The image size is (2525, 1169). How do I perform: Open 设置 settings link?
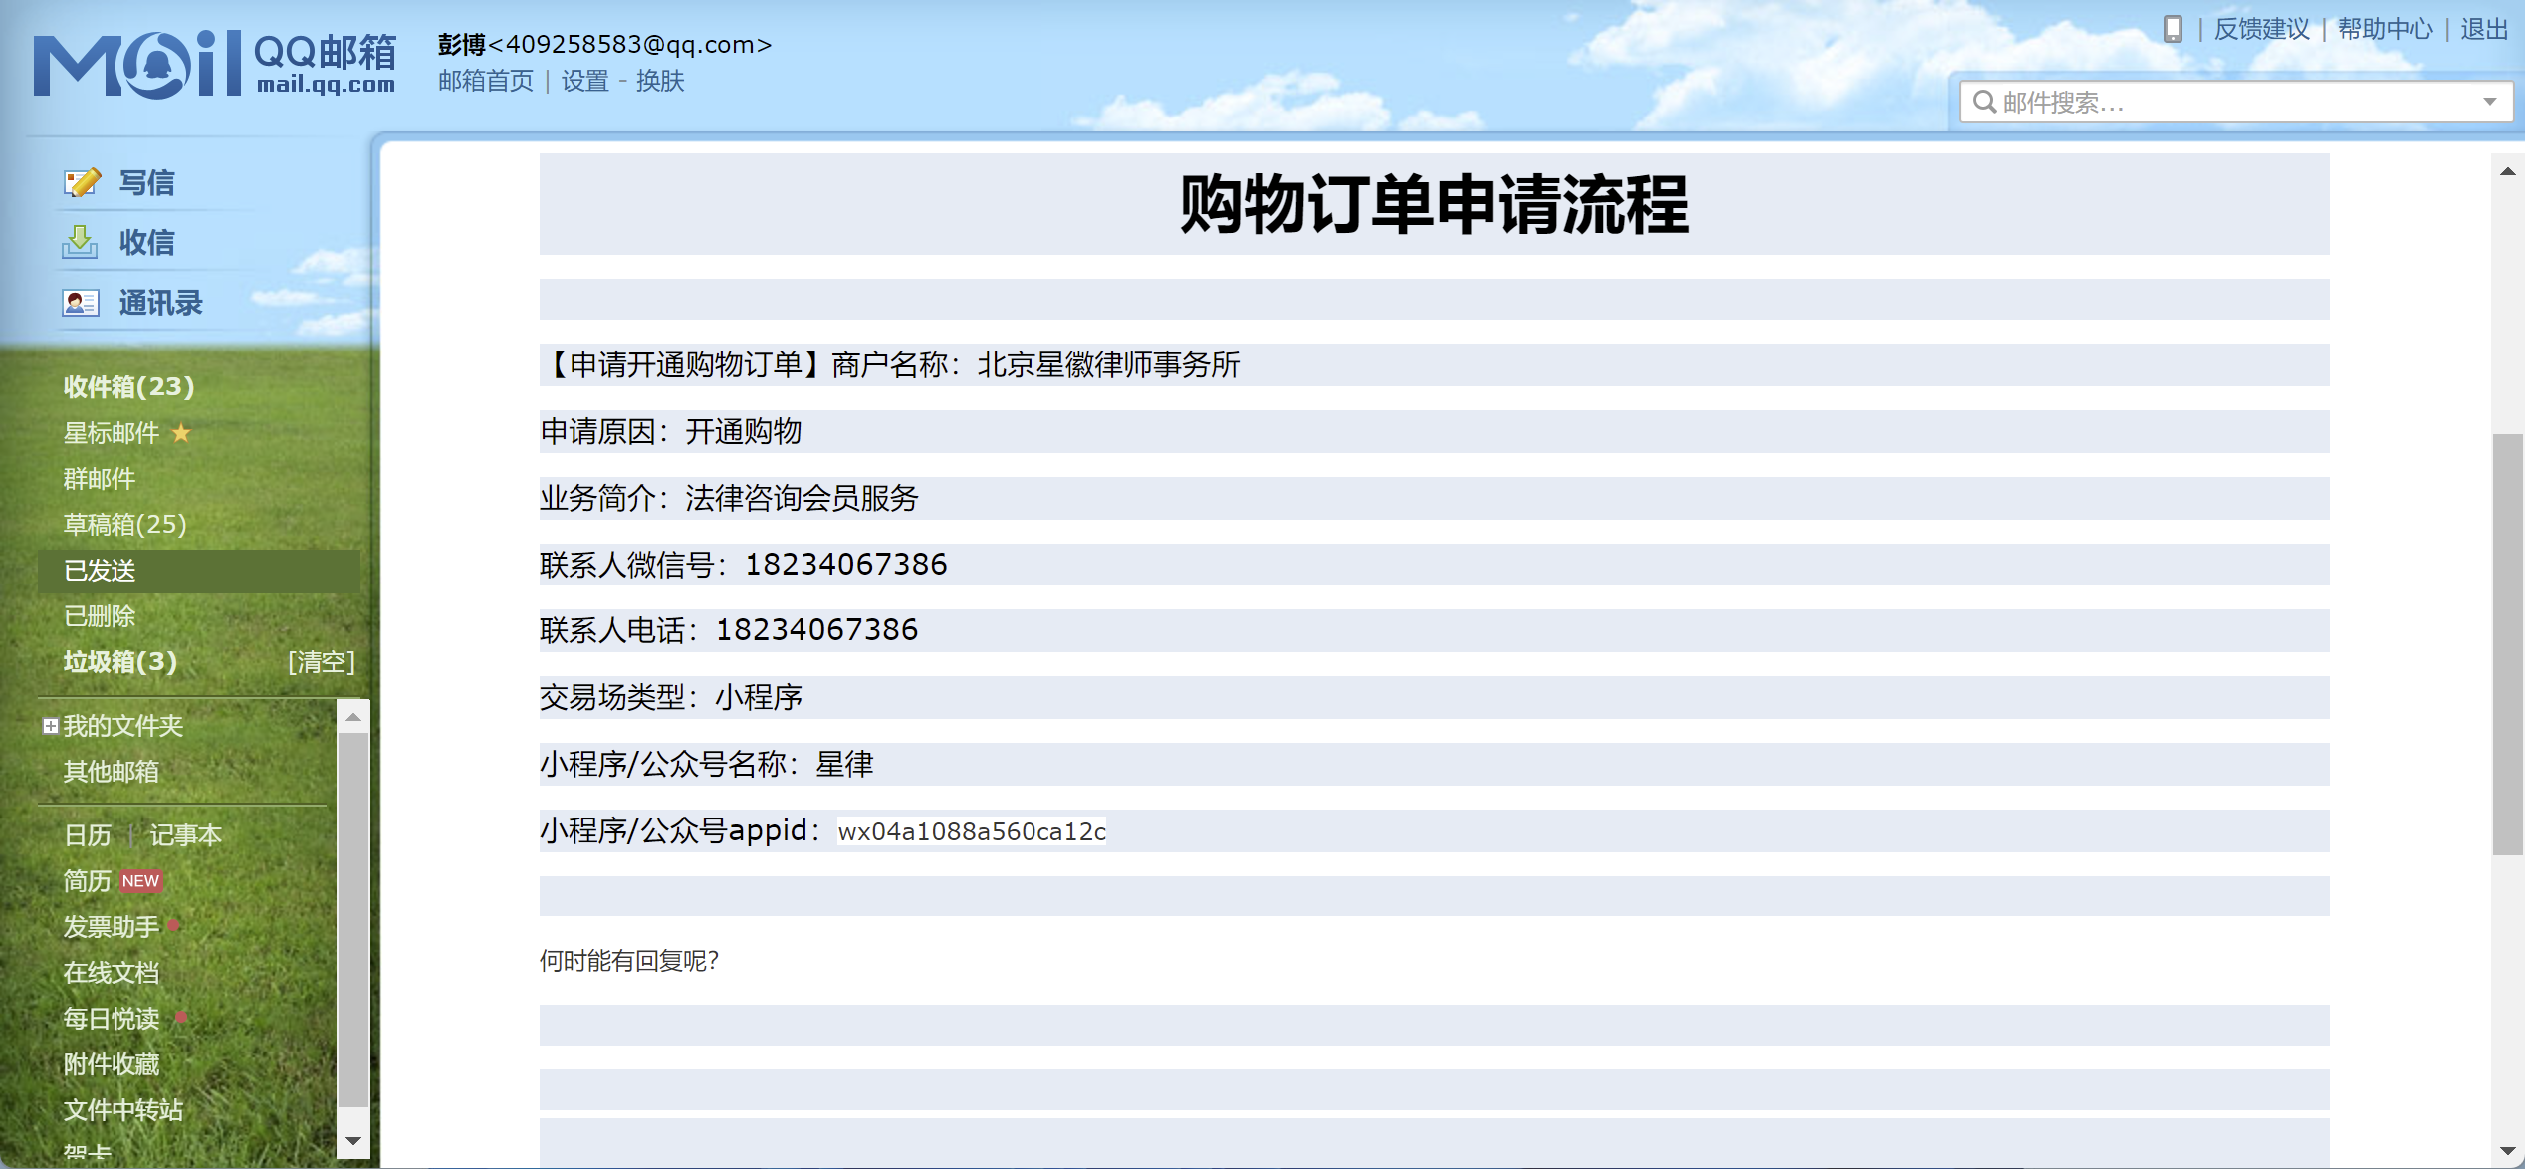point(584,81)
